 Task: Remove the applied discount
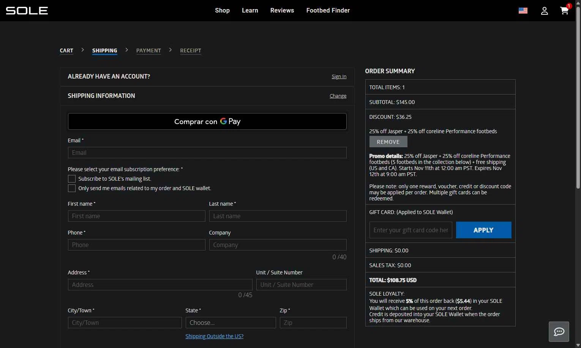click(x=388, y=142)
